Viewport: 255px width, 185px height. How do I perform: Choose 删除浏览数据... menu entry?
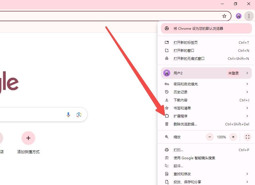coord(206,124)
